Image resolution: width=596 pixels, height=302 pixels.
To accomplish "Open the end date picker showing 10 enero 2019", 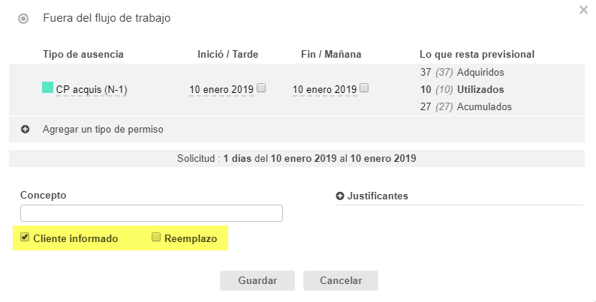I will tap(324, 90).
